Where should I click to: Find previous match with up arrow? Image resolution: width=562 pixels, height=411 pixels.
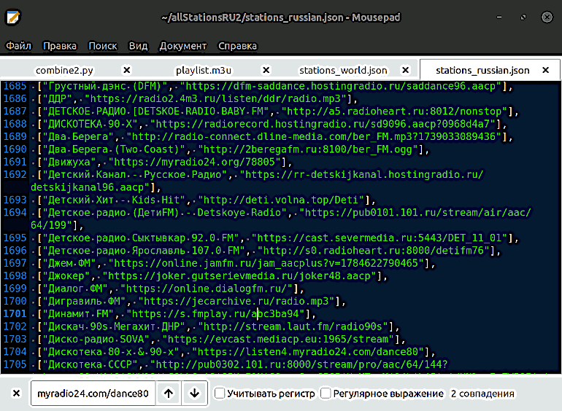[169, 394]
